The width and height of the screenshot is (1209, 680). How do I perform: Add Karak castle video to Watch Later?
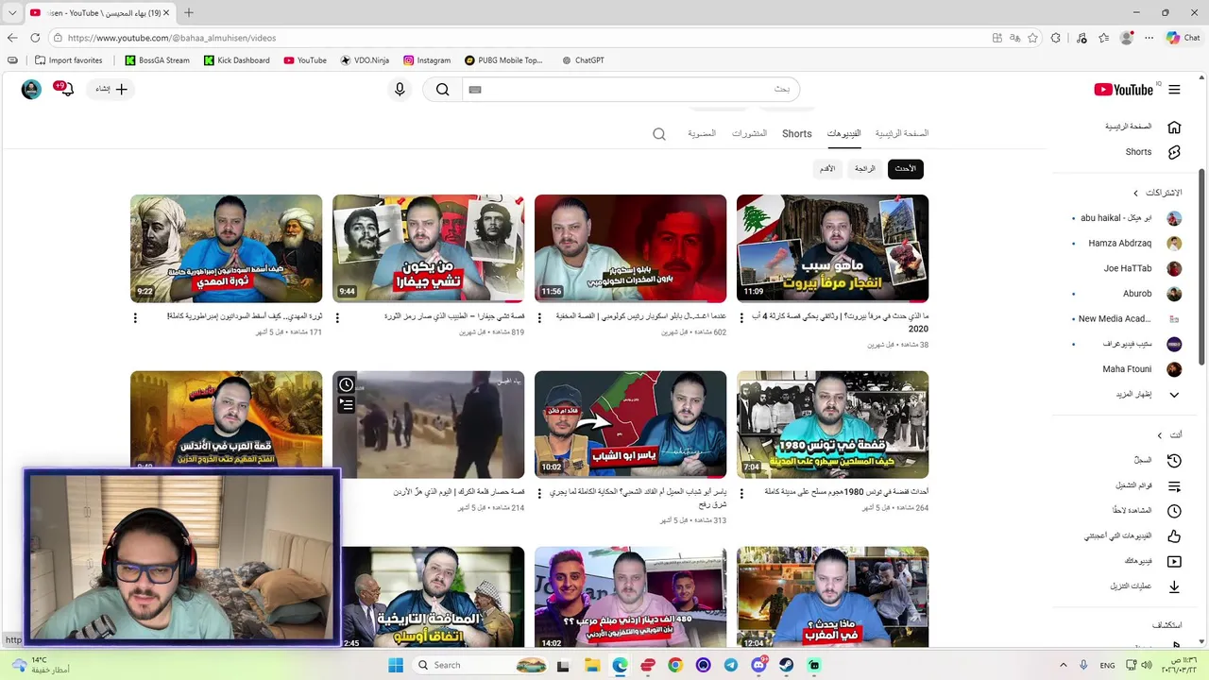347,384
